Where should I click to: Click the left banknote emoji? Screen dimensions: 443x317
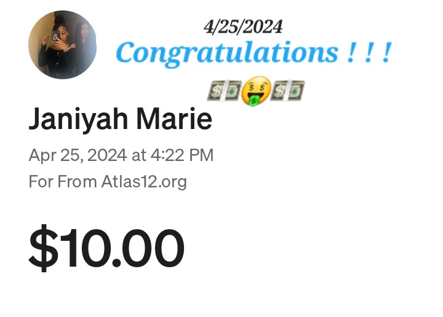[x=225, y=90]
